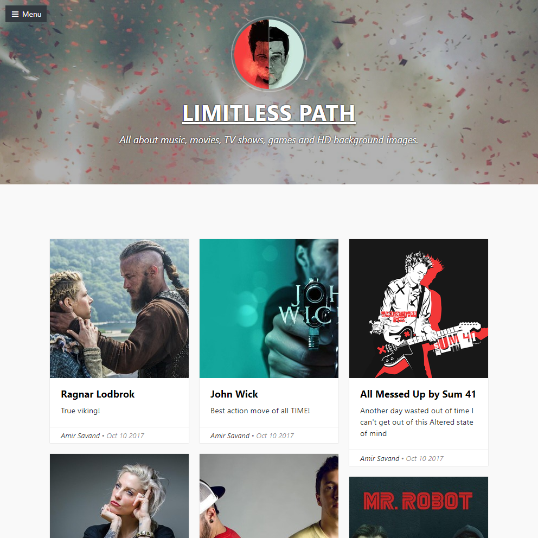This screenshot has height=538, width=538.
Task: Click the 'True viking!' description text
Action: [80, 411]
